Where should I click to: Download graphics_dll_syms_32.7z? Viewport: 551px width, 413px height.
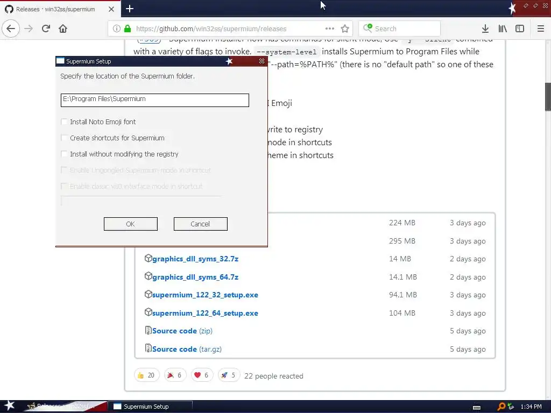[x=195, y=259]
